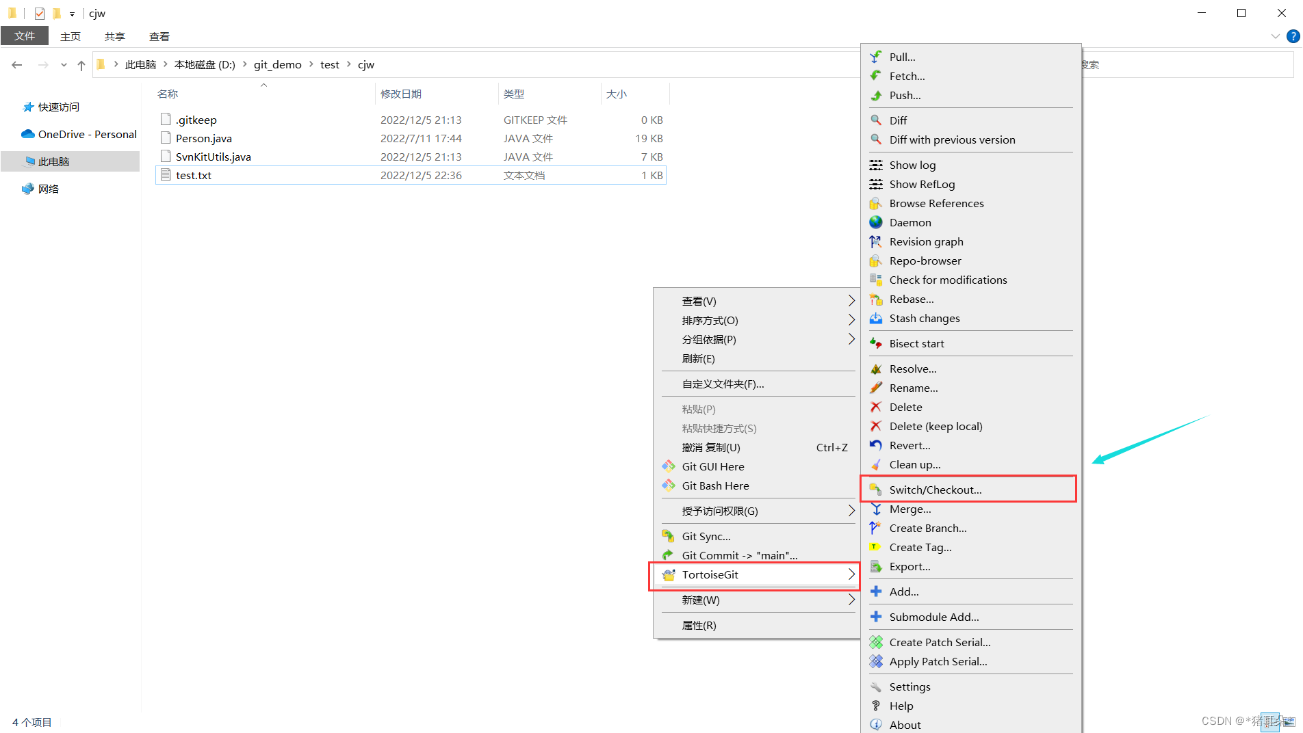This screenshot has width=1303, height=733.
Task: Open the 共享 ribbon tab
Action: [115, 36]
